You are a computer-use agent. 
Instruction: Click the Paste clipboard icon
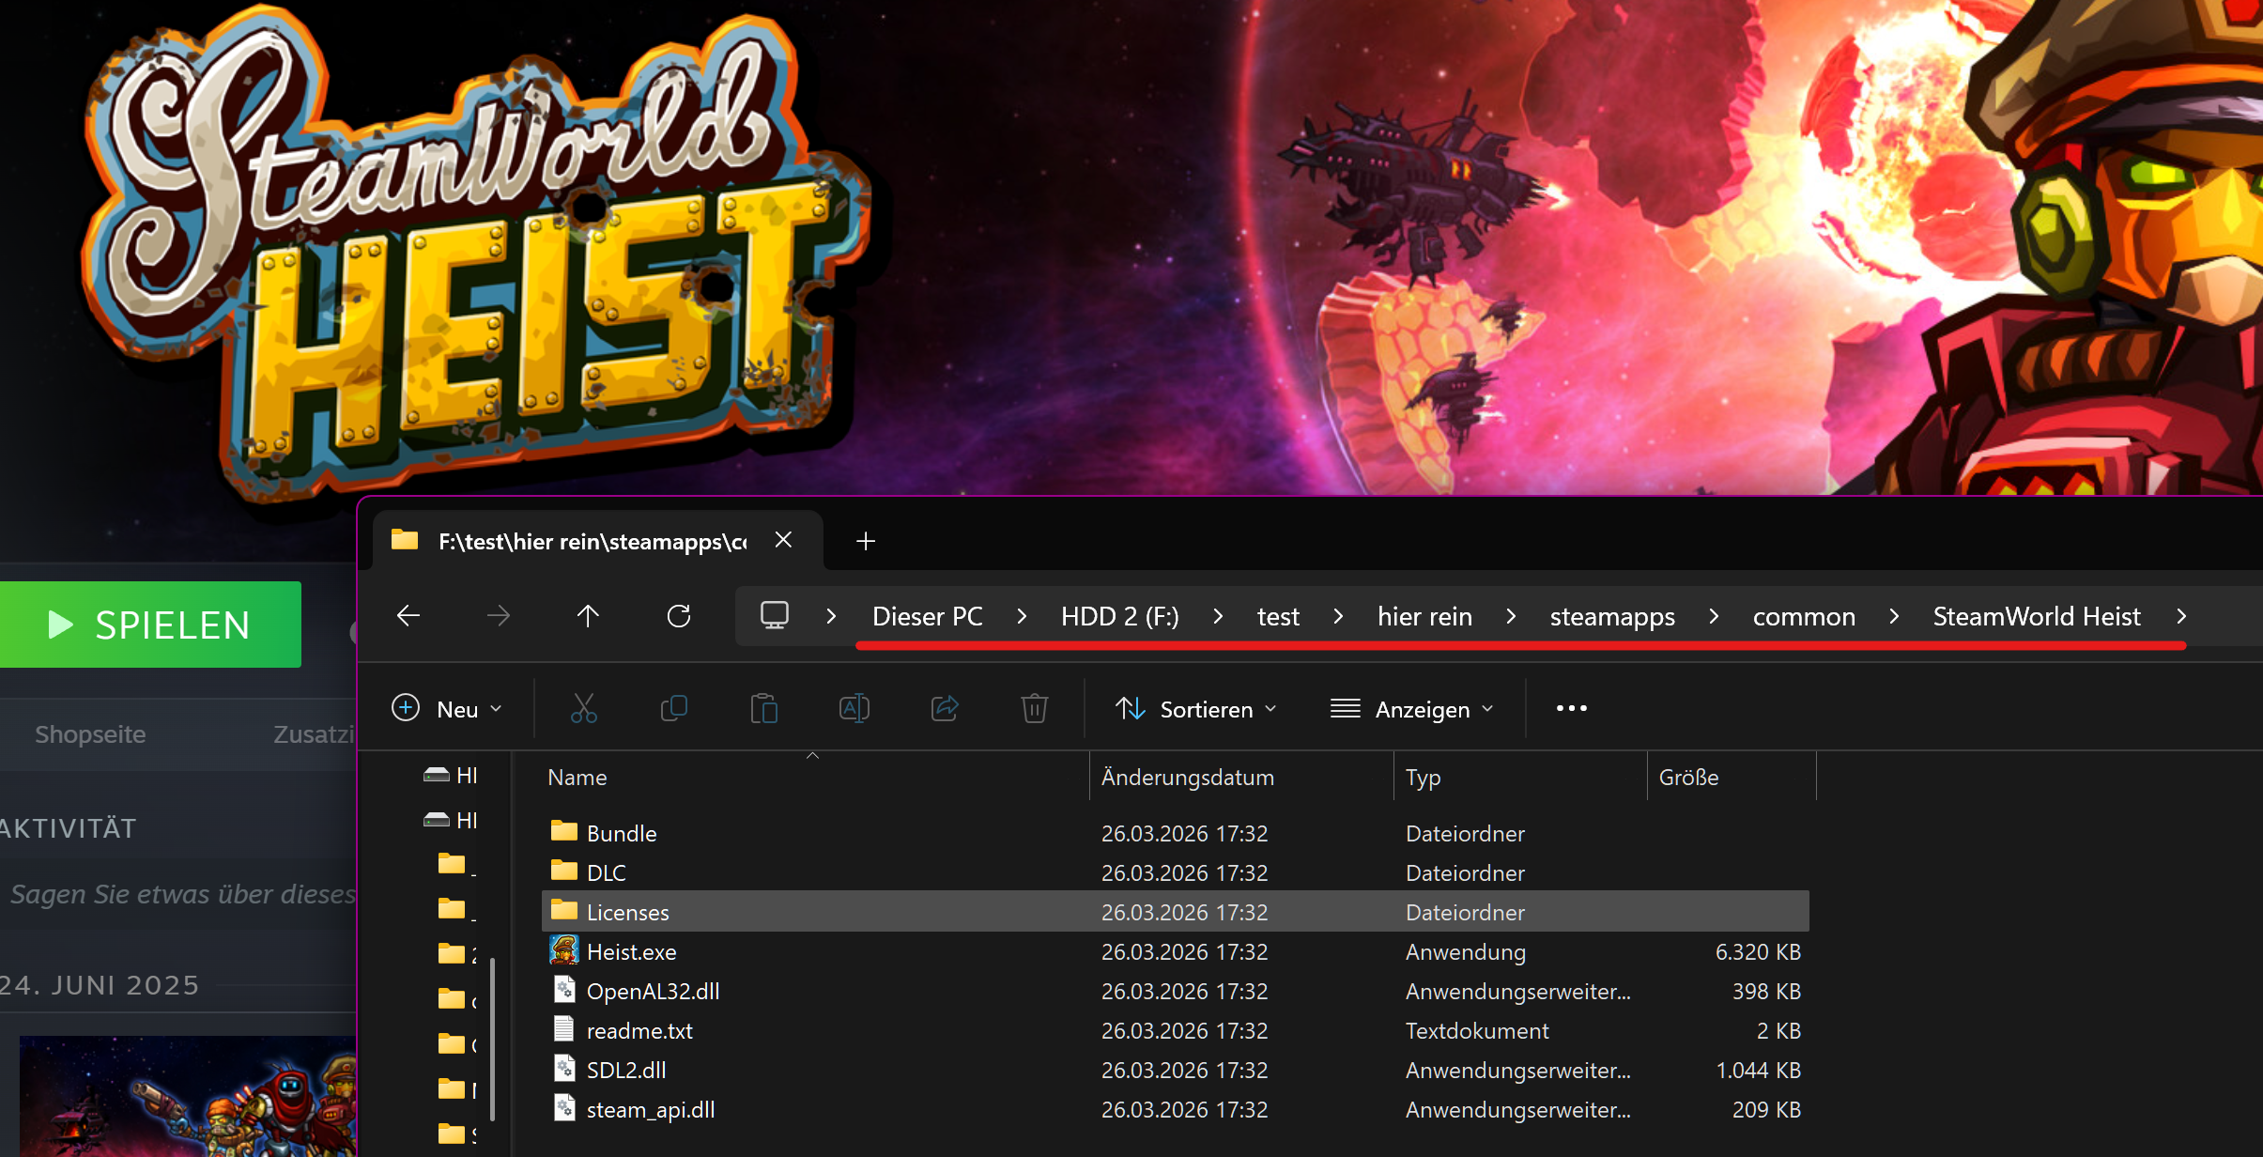tap(763, 708)
